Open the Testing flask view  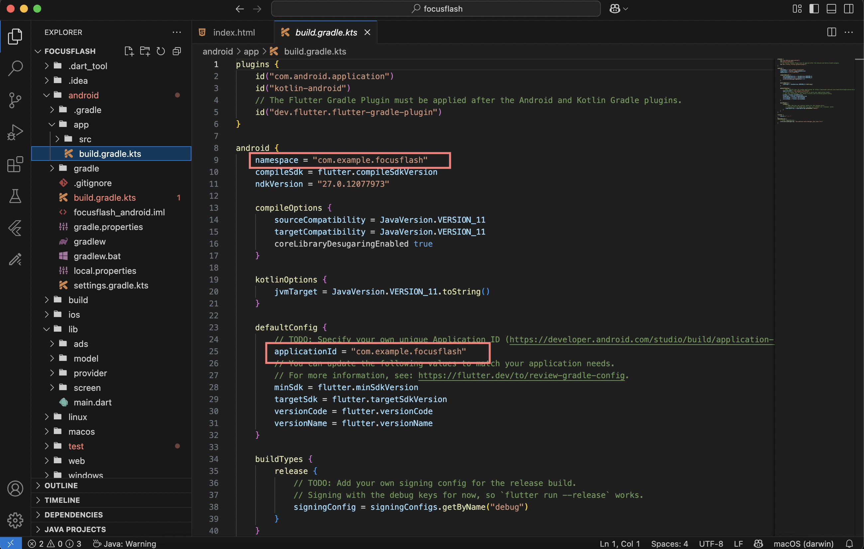tap(15, 196)
